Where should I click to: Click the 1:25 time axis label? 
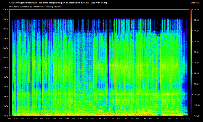(118, 119)
